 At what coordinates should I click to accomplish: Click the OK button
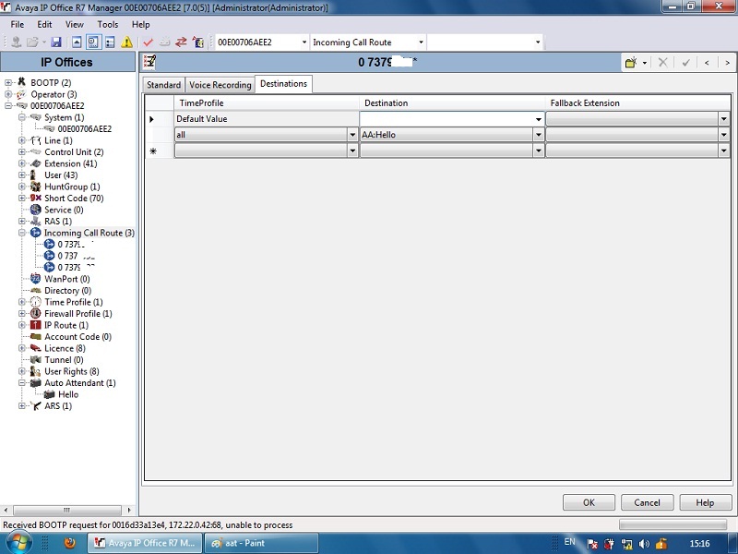click(589, 502)
